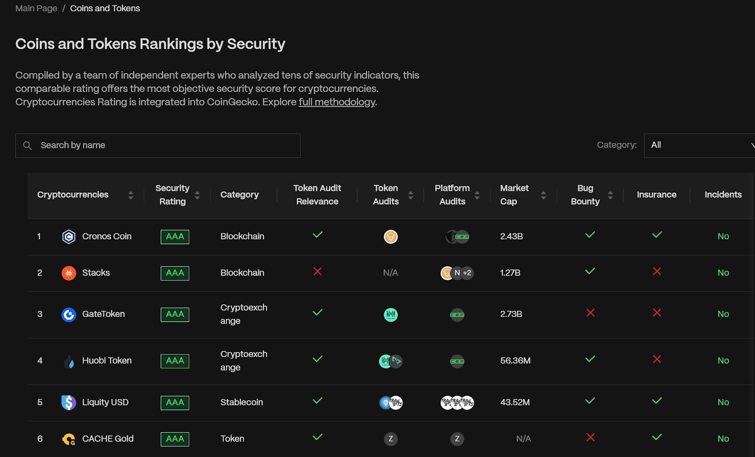The height and width of the screenshot is (457, 755).
Task: Click Cronos Coin's token auditor badge
Action: click(x=391, y=236)
